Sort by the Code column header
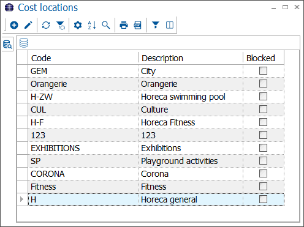Screen dimensions: 304x227 point(83,58)
